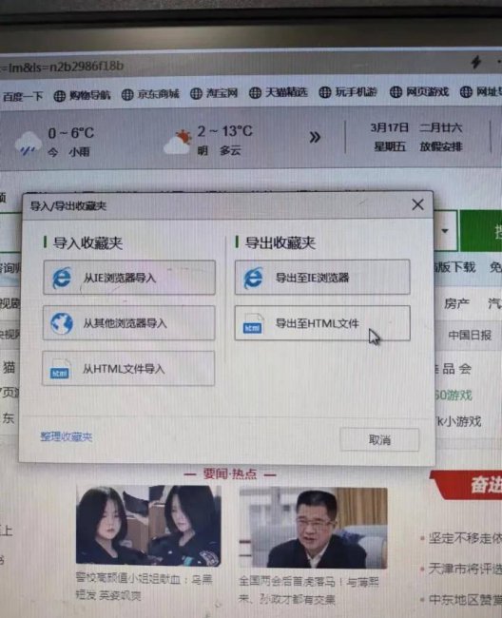Click the green search button
Image resolution: width=502 pixels, height=618 pixels.
[x=481, y=231]
